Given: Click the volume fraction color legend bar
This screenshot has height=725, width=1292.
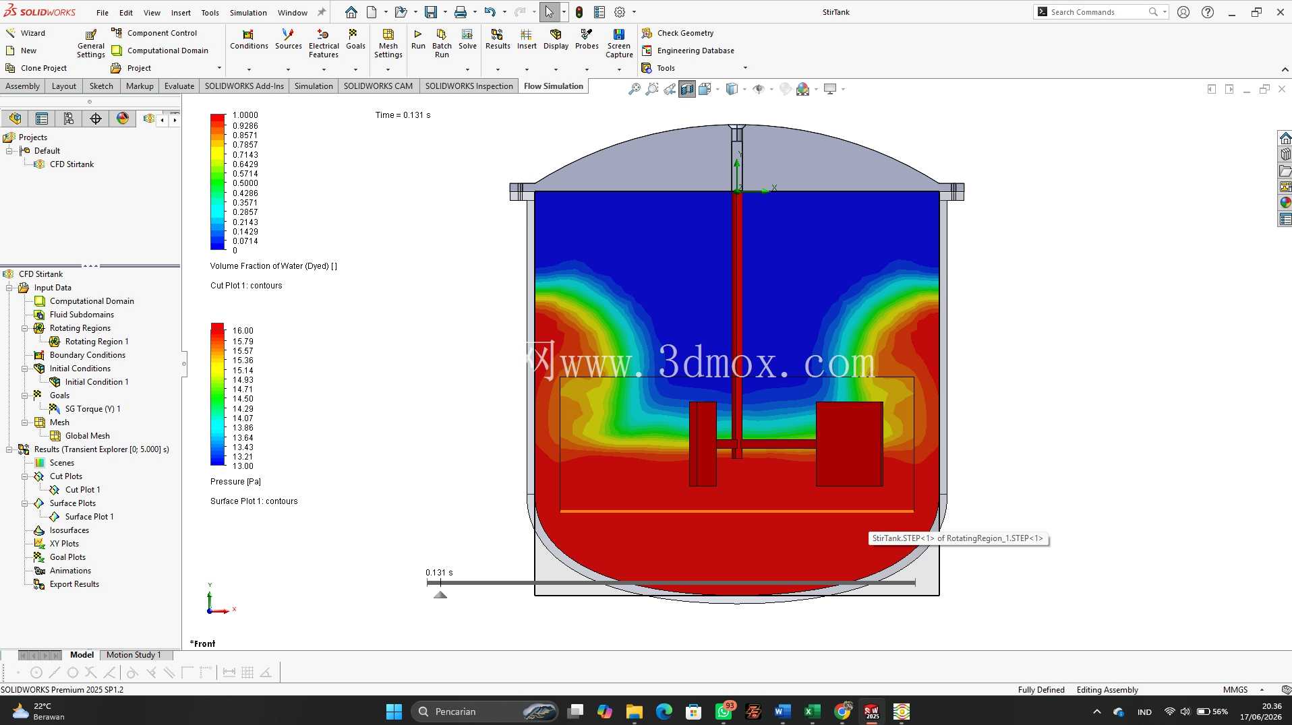Looking at the screenshot, I should [217, 182].
